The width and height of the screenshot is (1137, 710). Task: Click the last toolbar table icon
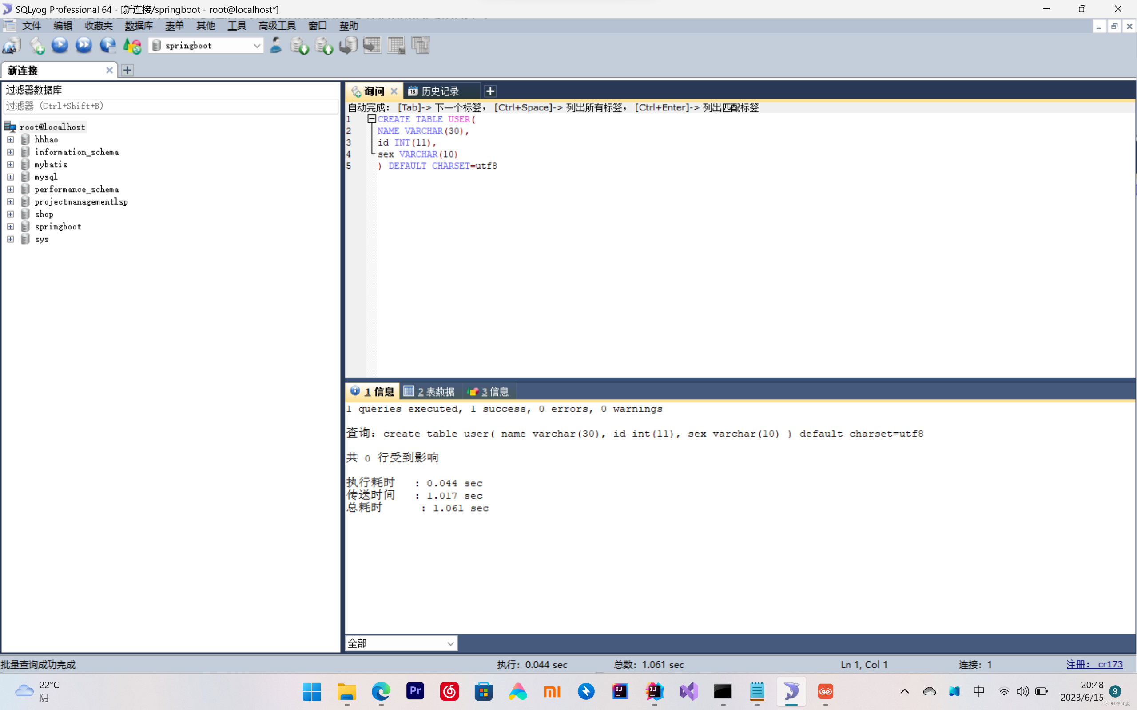pos(421,46)
